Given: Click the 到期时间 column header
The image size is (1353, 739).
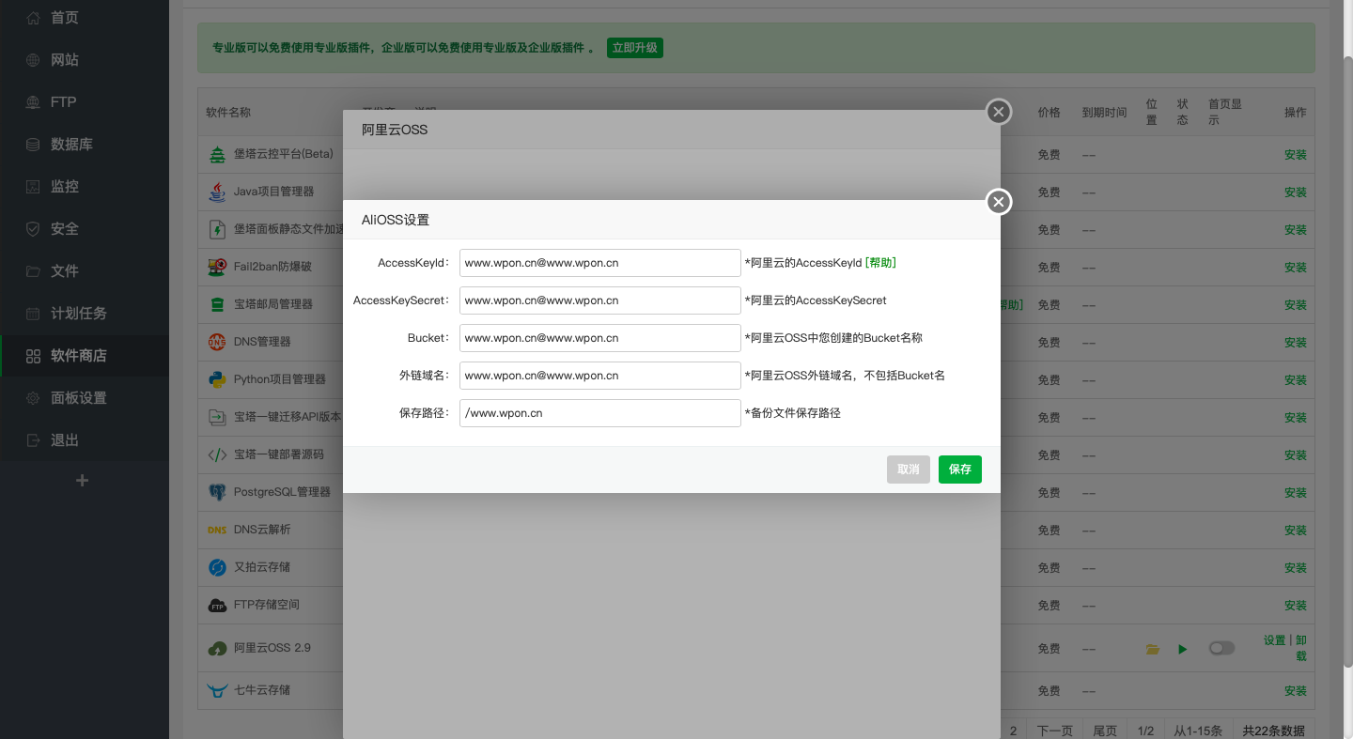Looking at the screenshot, I should pyautogui.click(x=1104, y=113).
